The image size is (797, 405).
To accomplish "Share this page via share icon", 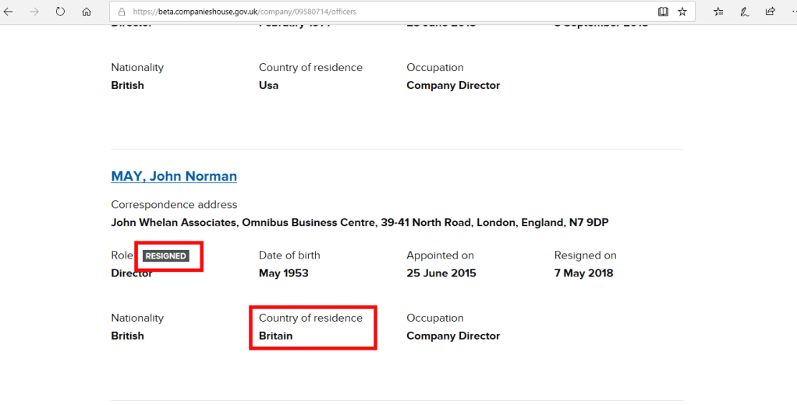I will tap(770, 12).
